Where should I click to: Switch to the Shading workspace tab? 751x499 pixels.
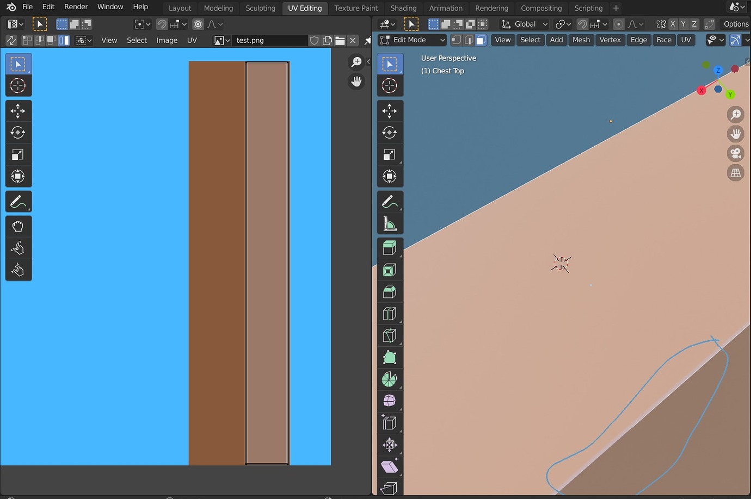click(x=403, y=8)
